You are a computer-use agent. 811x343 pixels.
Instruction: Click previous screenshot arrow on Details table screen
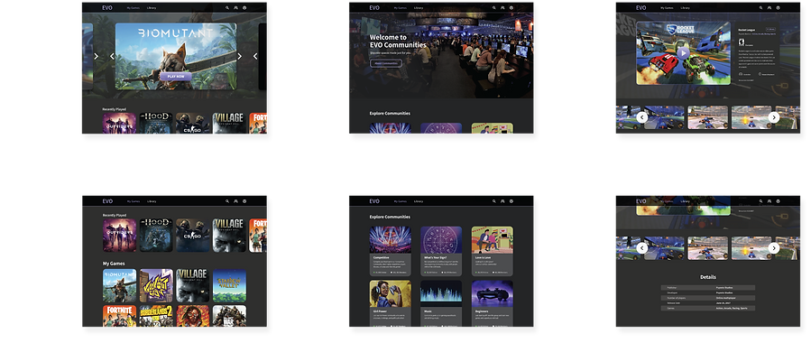point(642,248)
